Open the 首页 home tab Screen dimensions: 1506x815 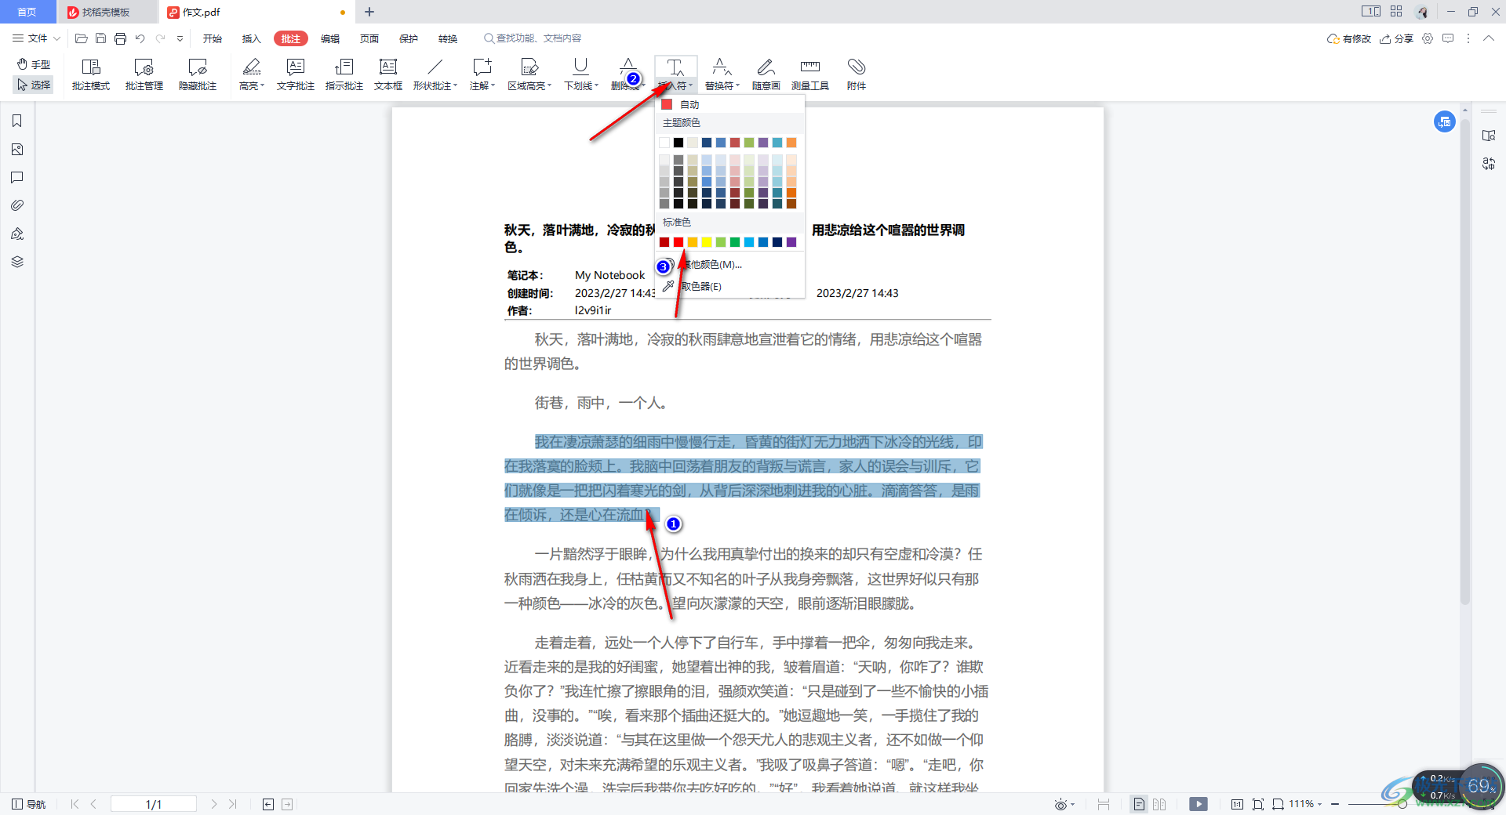(x=27, y=12)
